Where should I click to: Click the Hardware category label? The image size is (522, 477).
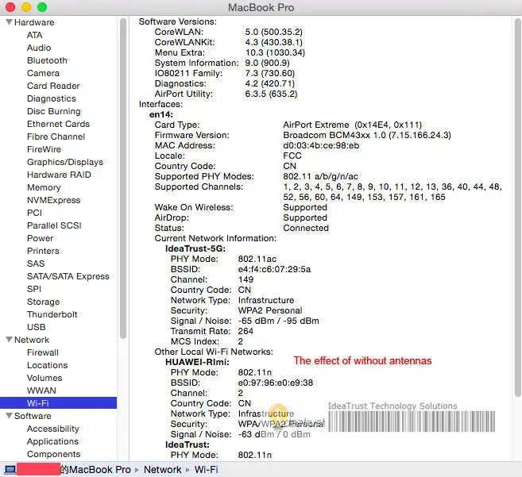34,22
